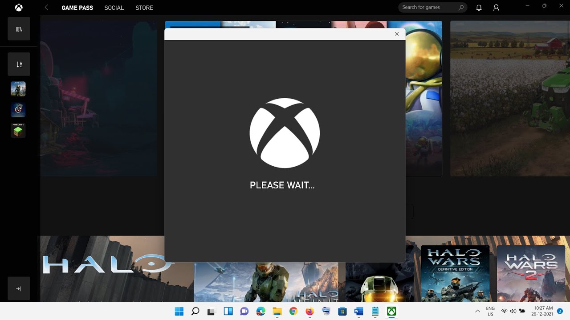Click the Search for games field
Image resolution: width=570 pixels, height=320 pixels.
pos(432,7)
